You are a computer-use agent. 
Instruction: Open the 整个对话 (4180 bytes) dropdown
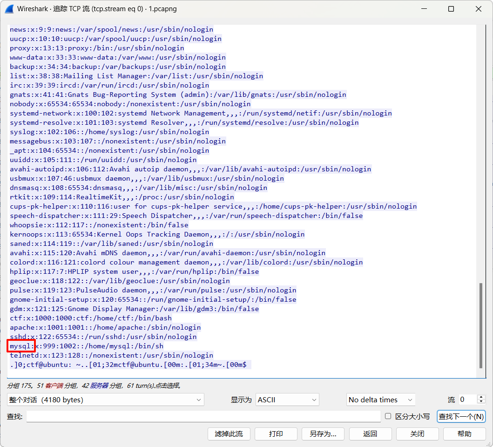(x=105, y=400)
